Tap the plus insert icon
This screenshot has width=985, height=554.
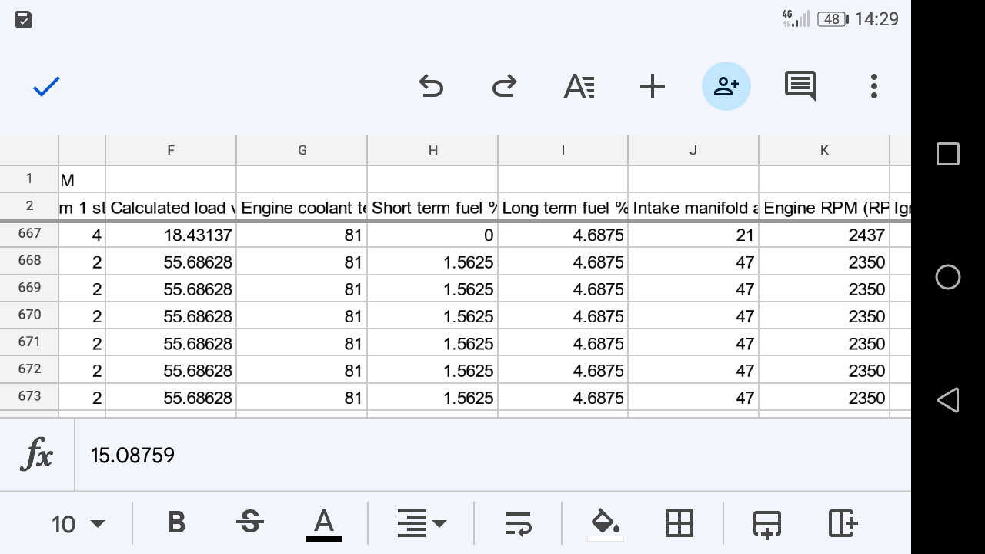[652, 86]
